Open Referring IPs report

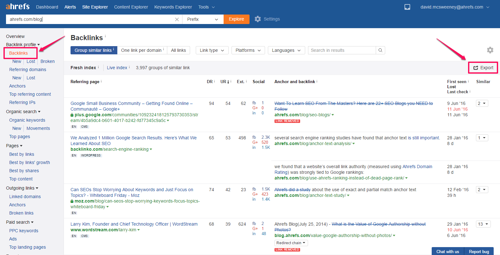pos(22,102)
